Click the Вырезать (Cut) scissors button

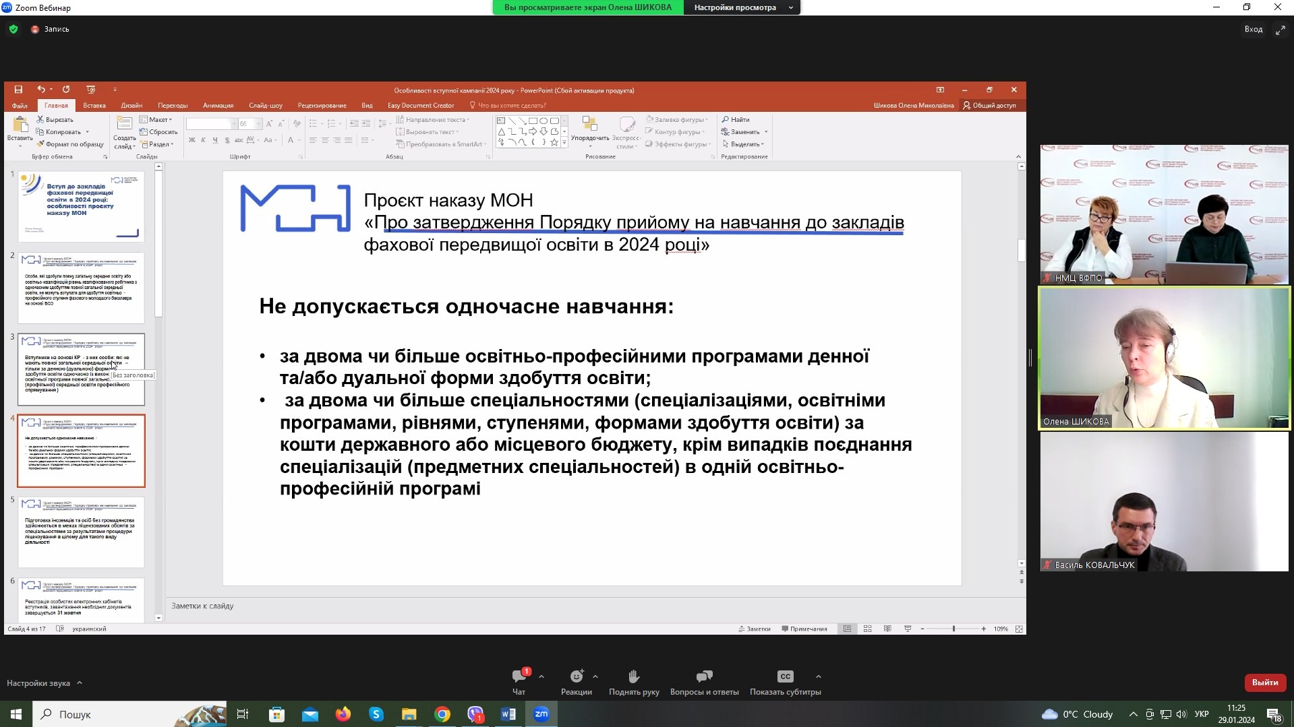pyautogui.click(x=55, y=119)
